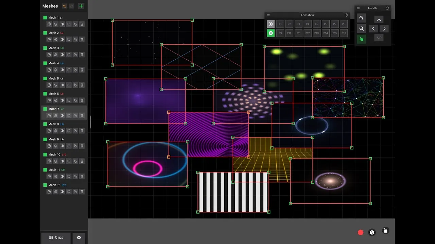Image resolution: width=435 pixels, height=244 pixels.
Task: Select animation preset P16
Action: [x=344, y=33]
